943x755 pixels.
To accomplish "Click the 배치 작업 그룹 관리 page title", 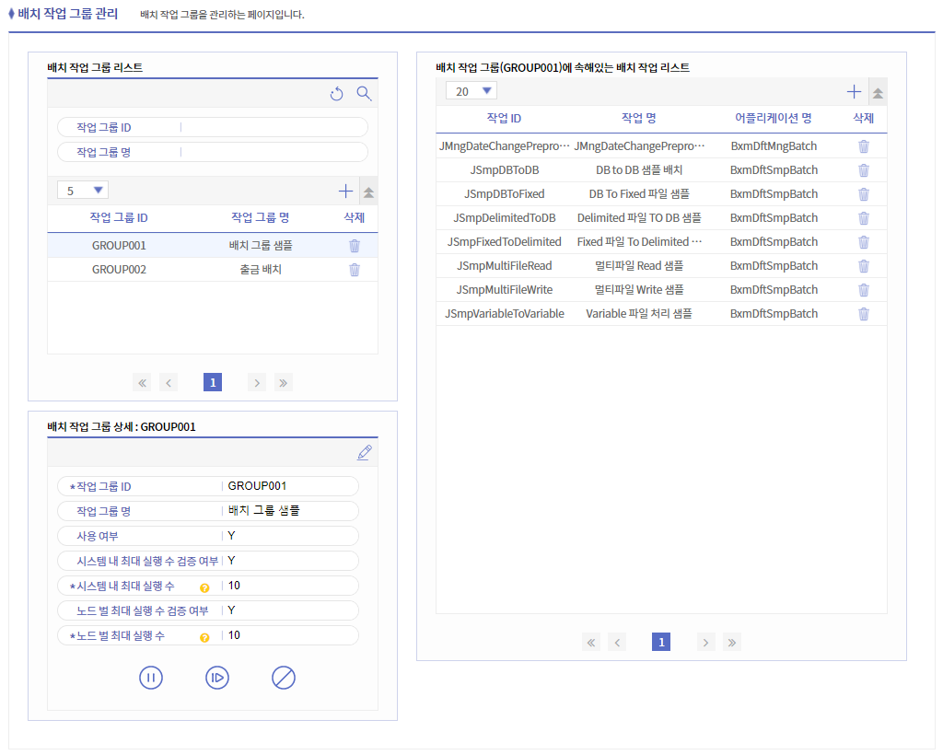I will (x=68, y=14).
